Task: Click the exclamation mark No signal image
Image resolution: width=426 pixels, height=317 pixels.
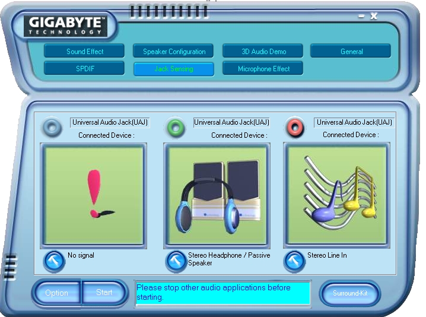Action: 94,195
